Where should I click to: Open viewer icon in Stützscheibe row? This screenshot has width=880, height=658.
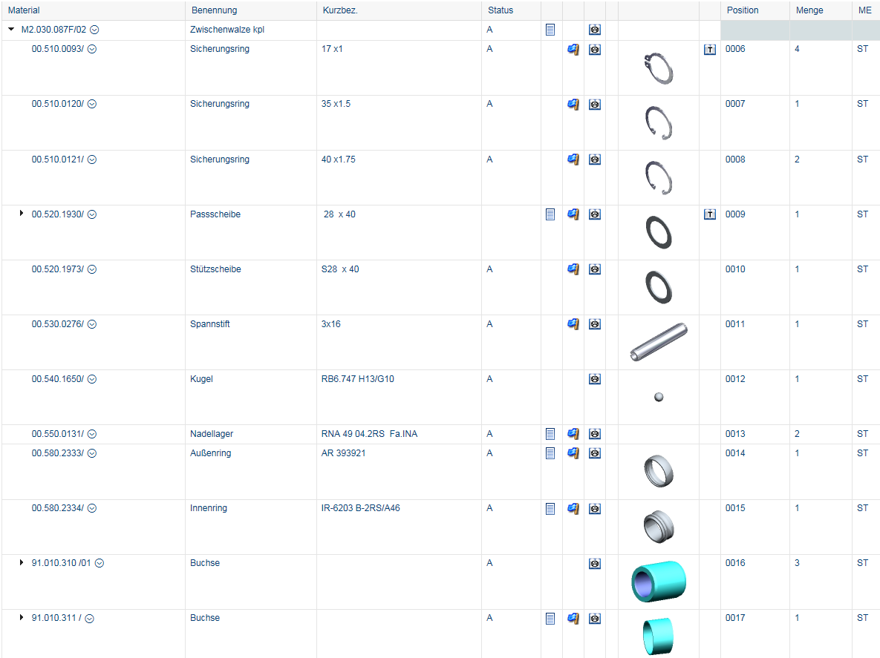[595, 269]
